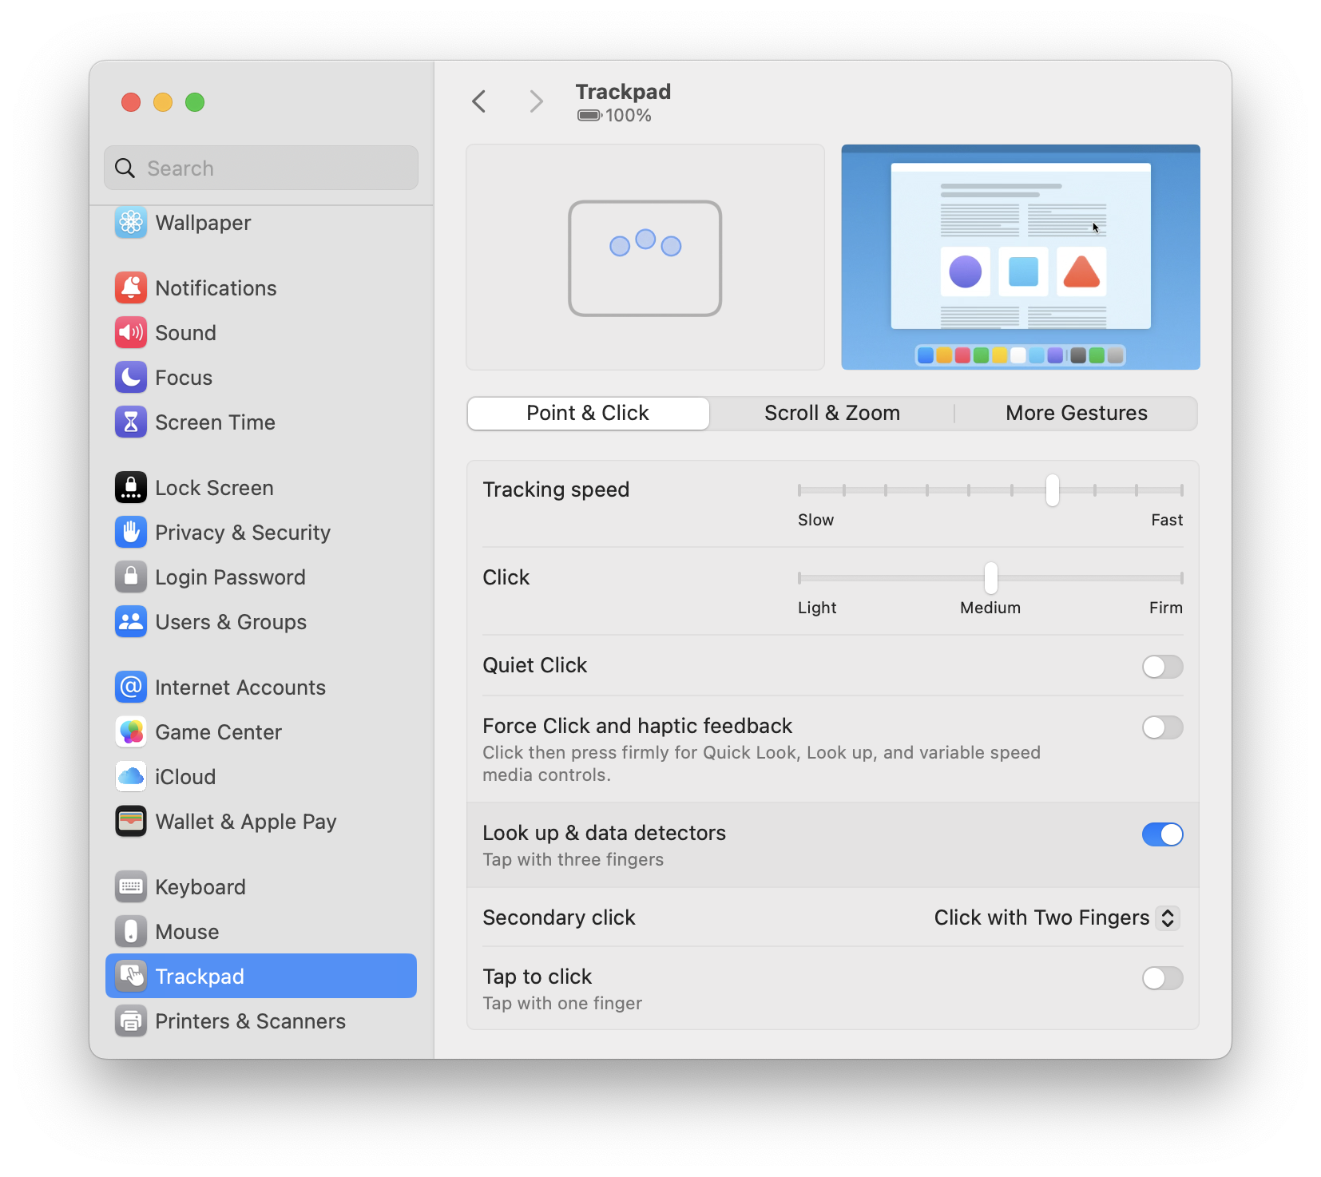Screen dimensions: 1321x1177
Task: Click the search magnifying glass icon
Action: 125,168
